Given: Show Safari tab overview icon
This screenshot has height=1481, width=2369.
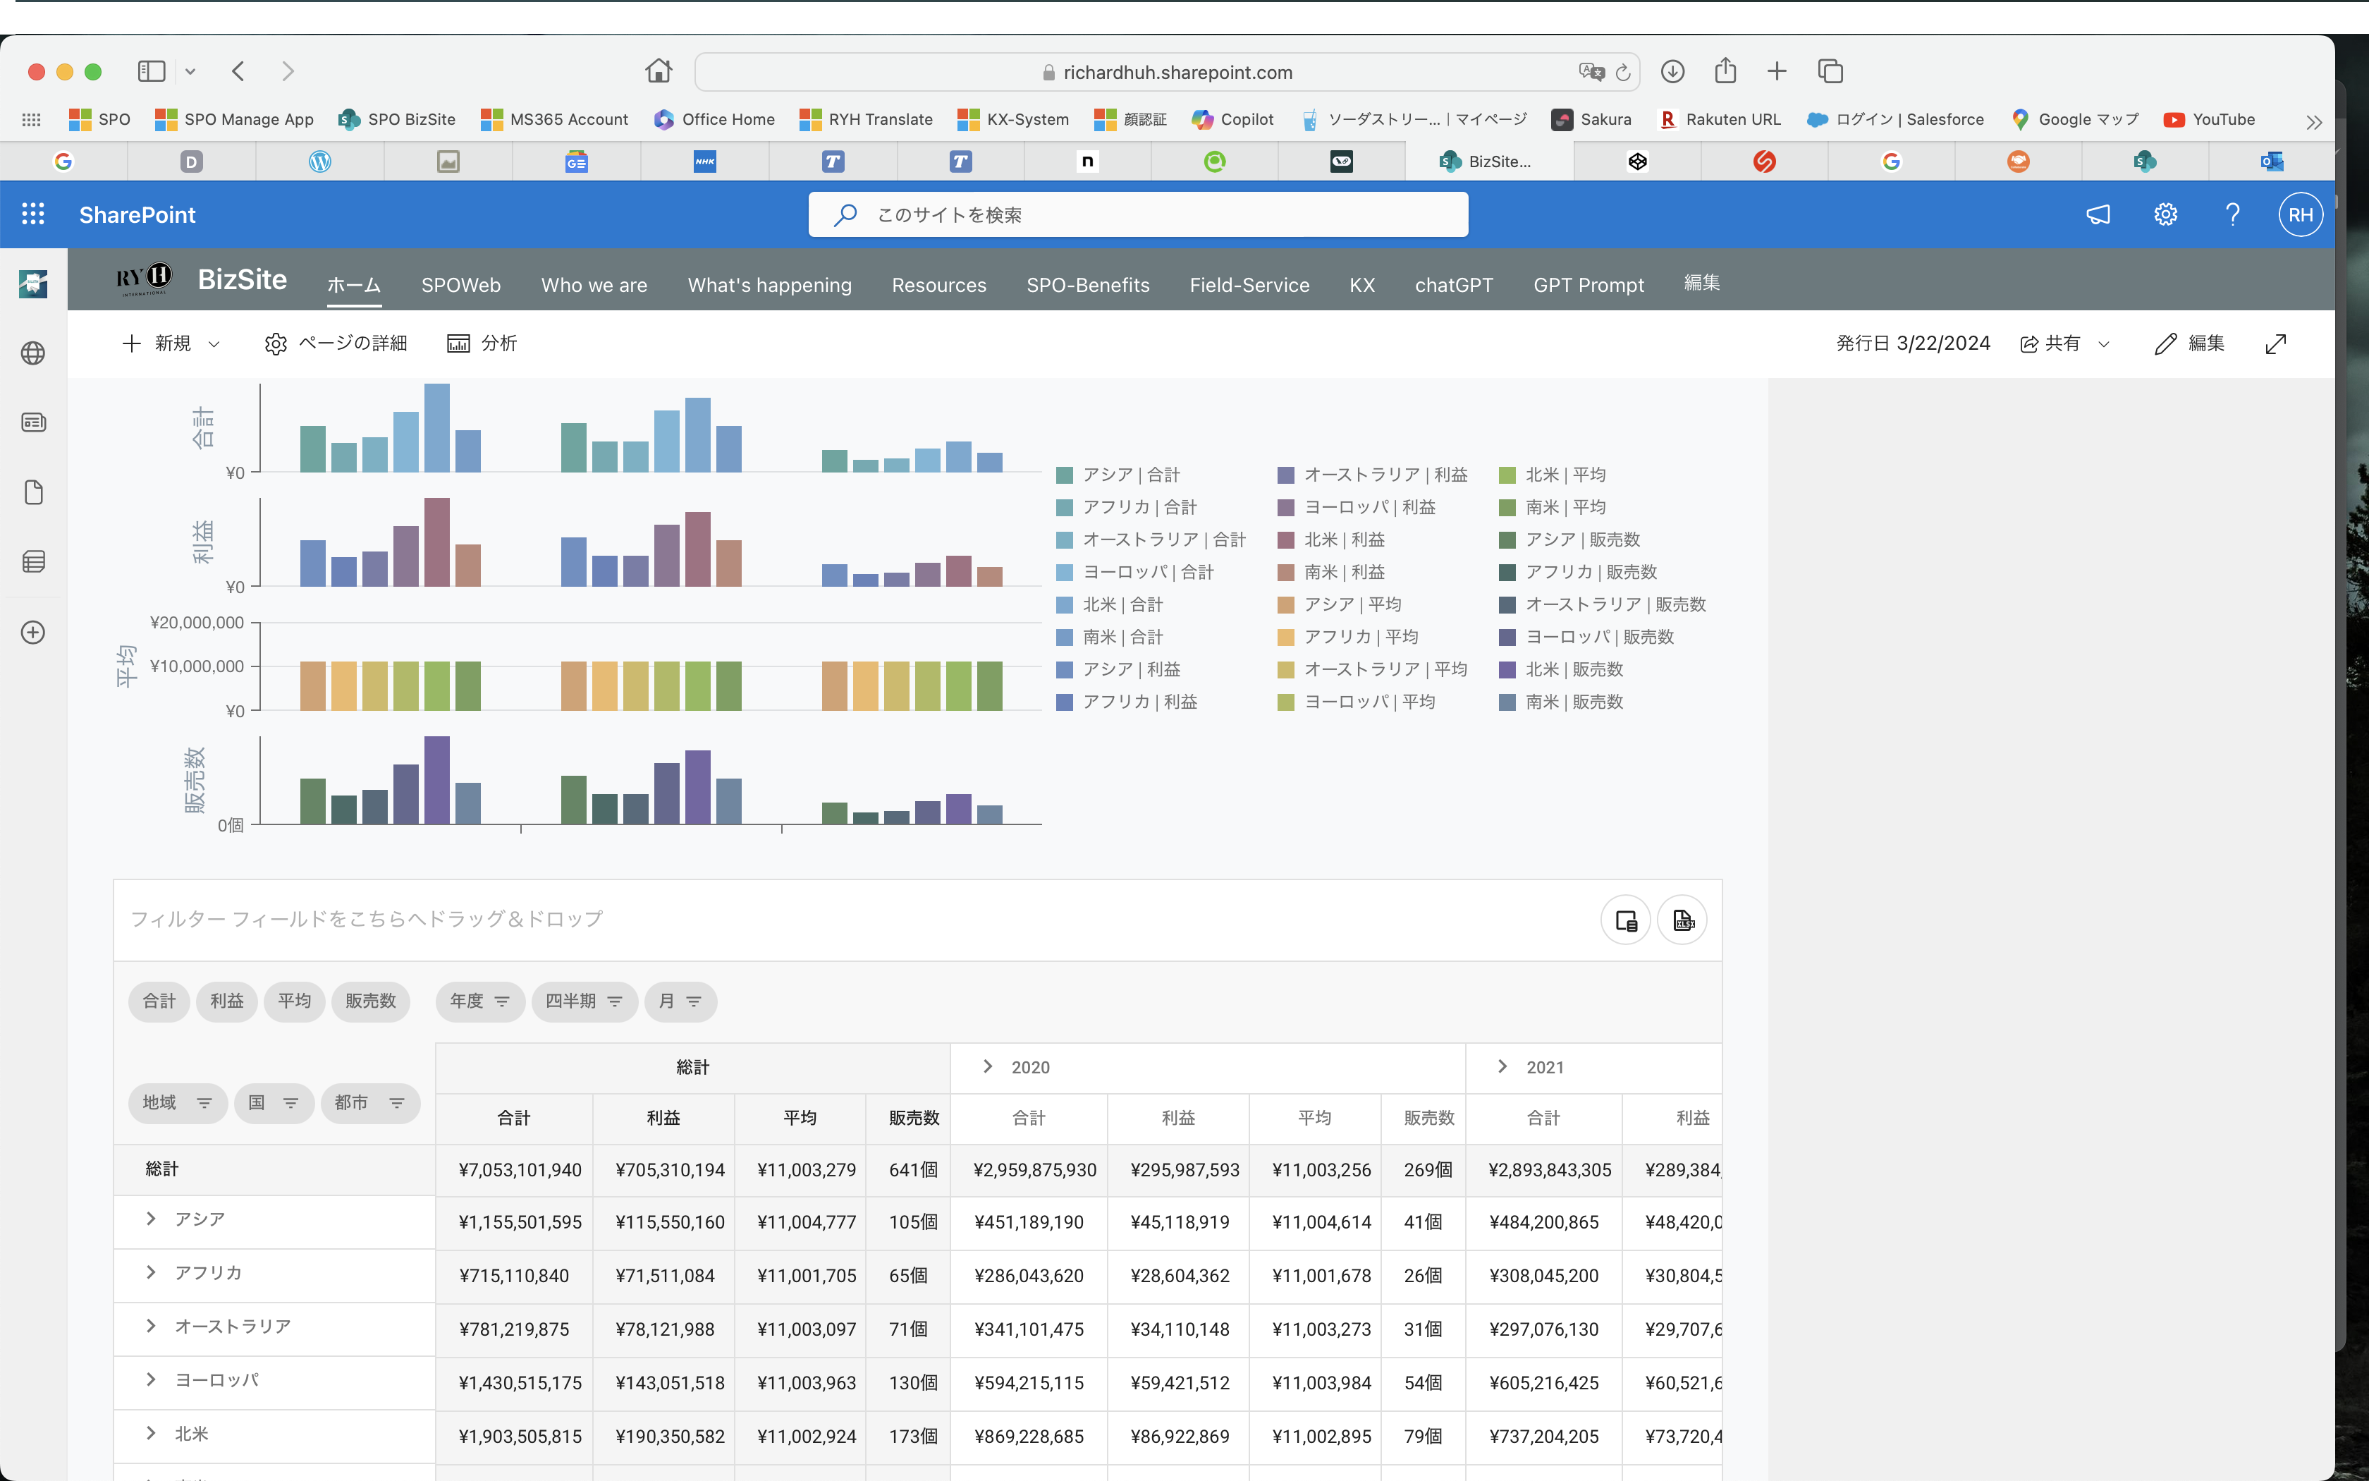Looking at the screenshot, I should [x=1830, y=71].
